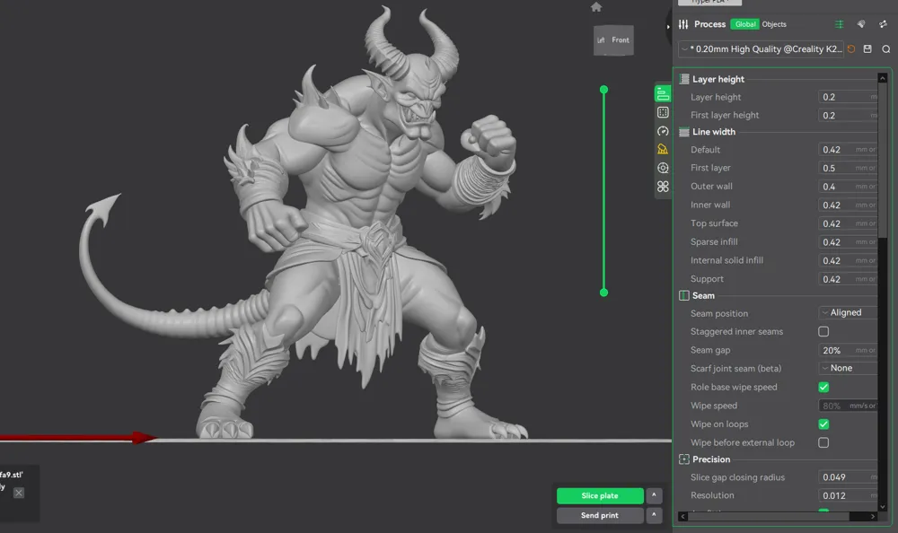
Task: Click the Process panel title
Action: [709, 24]
